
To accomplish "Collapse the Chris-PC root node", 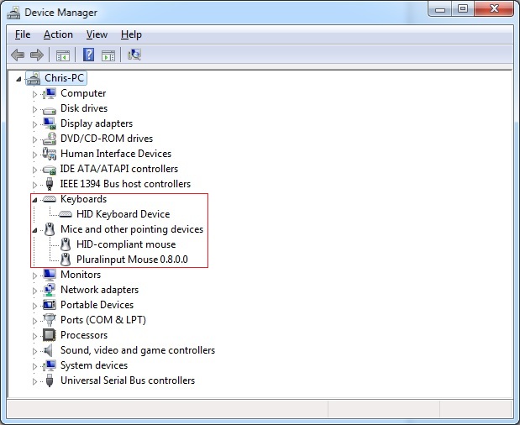I will coord(19,79).
